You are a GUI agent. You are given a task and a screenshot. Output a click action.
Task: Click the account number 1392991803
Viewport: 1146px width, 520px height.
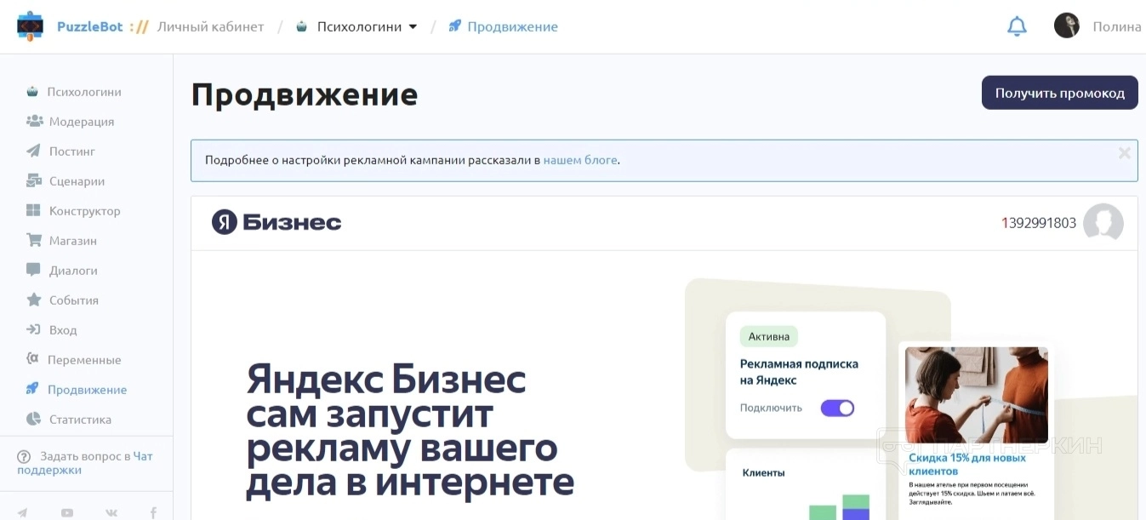coord(1039,223)
